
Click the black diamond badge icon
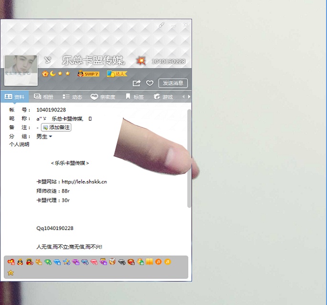(121, 262)
